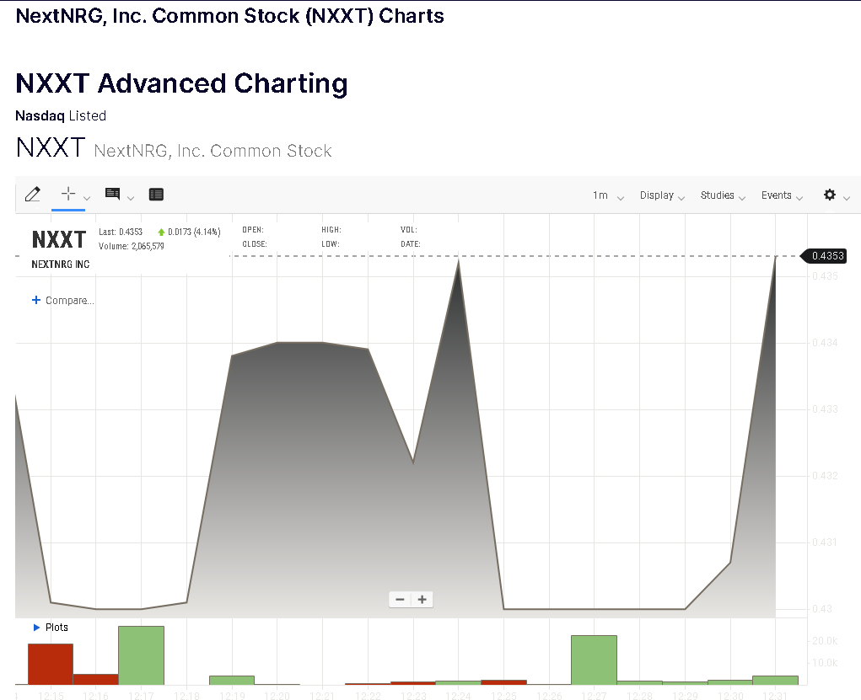Open the Display menu

(662, 195)
